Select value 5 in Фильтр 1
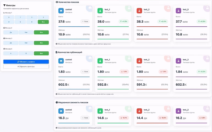The width and height of the screenshot is (212, 132). coord(20,22)
